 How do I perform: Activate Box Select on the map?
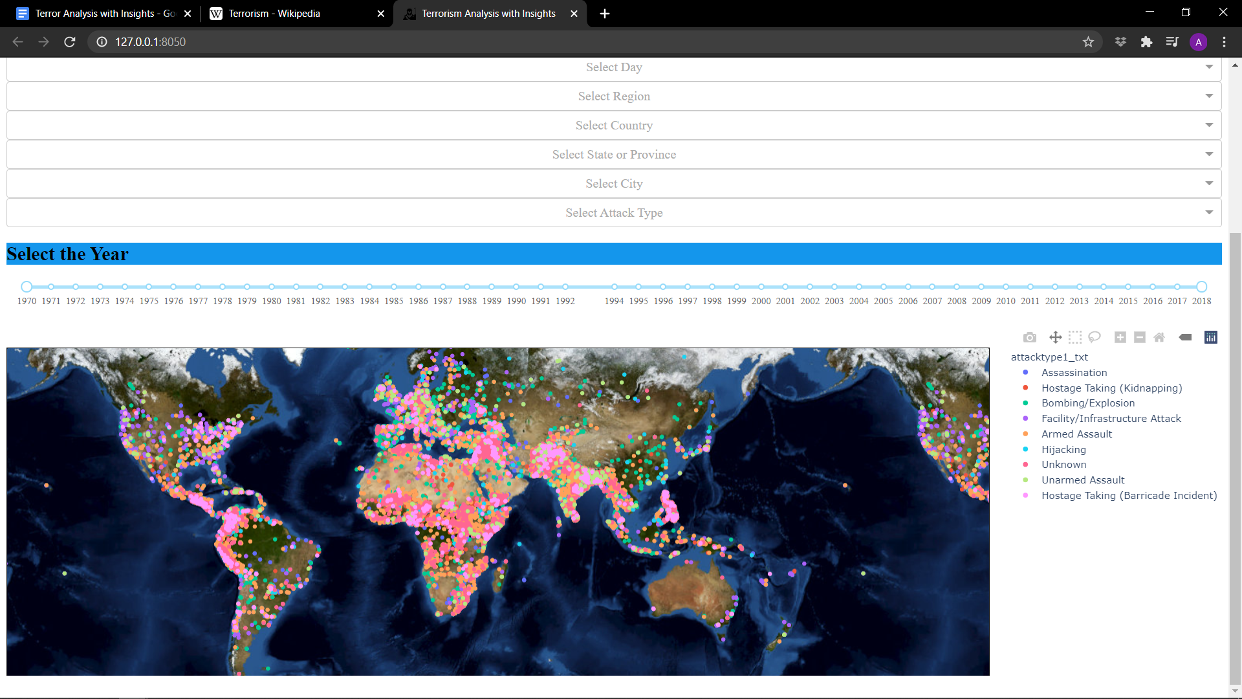(1075, 337)
